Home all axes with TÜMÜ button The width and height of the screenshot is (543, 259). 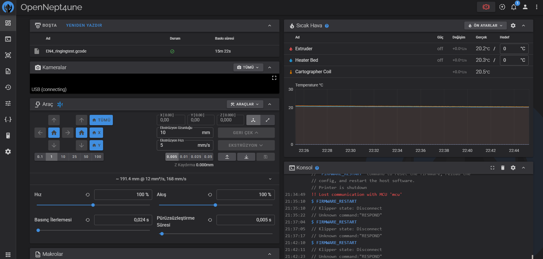pos(101,120)
